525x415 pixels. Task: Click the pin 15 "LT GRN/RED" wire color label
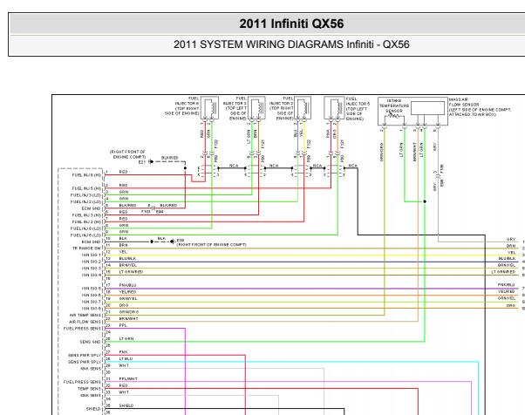(x=131, y=272)
